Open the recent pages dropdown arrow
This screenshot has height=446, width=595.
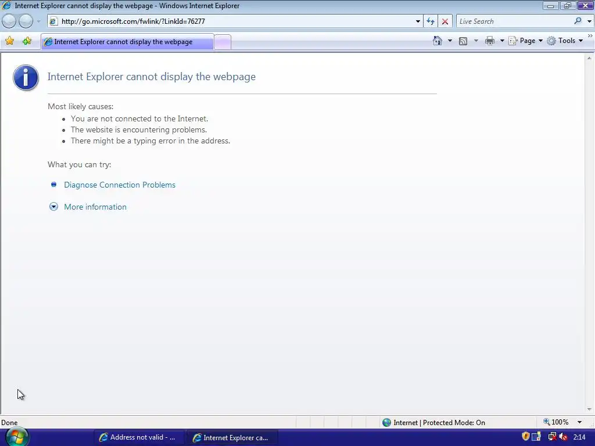(x=38, y=21)
